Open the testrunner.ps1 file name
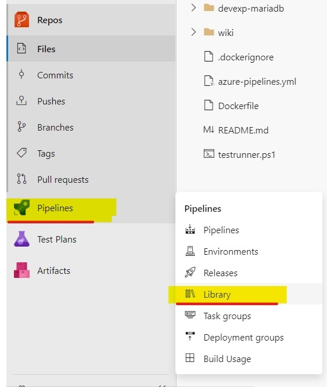The height and width of the screenshot is (387, 327). click(246, 154)
